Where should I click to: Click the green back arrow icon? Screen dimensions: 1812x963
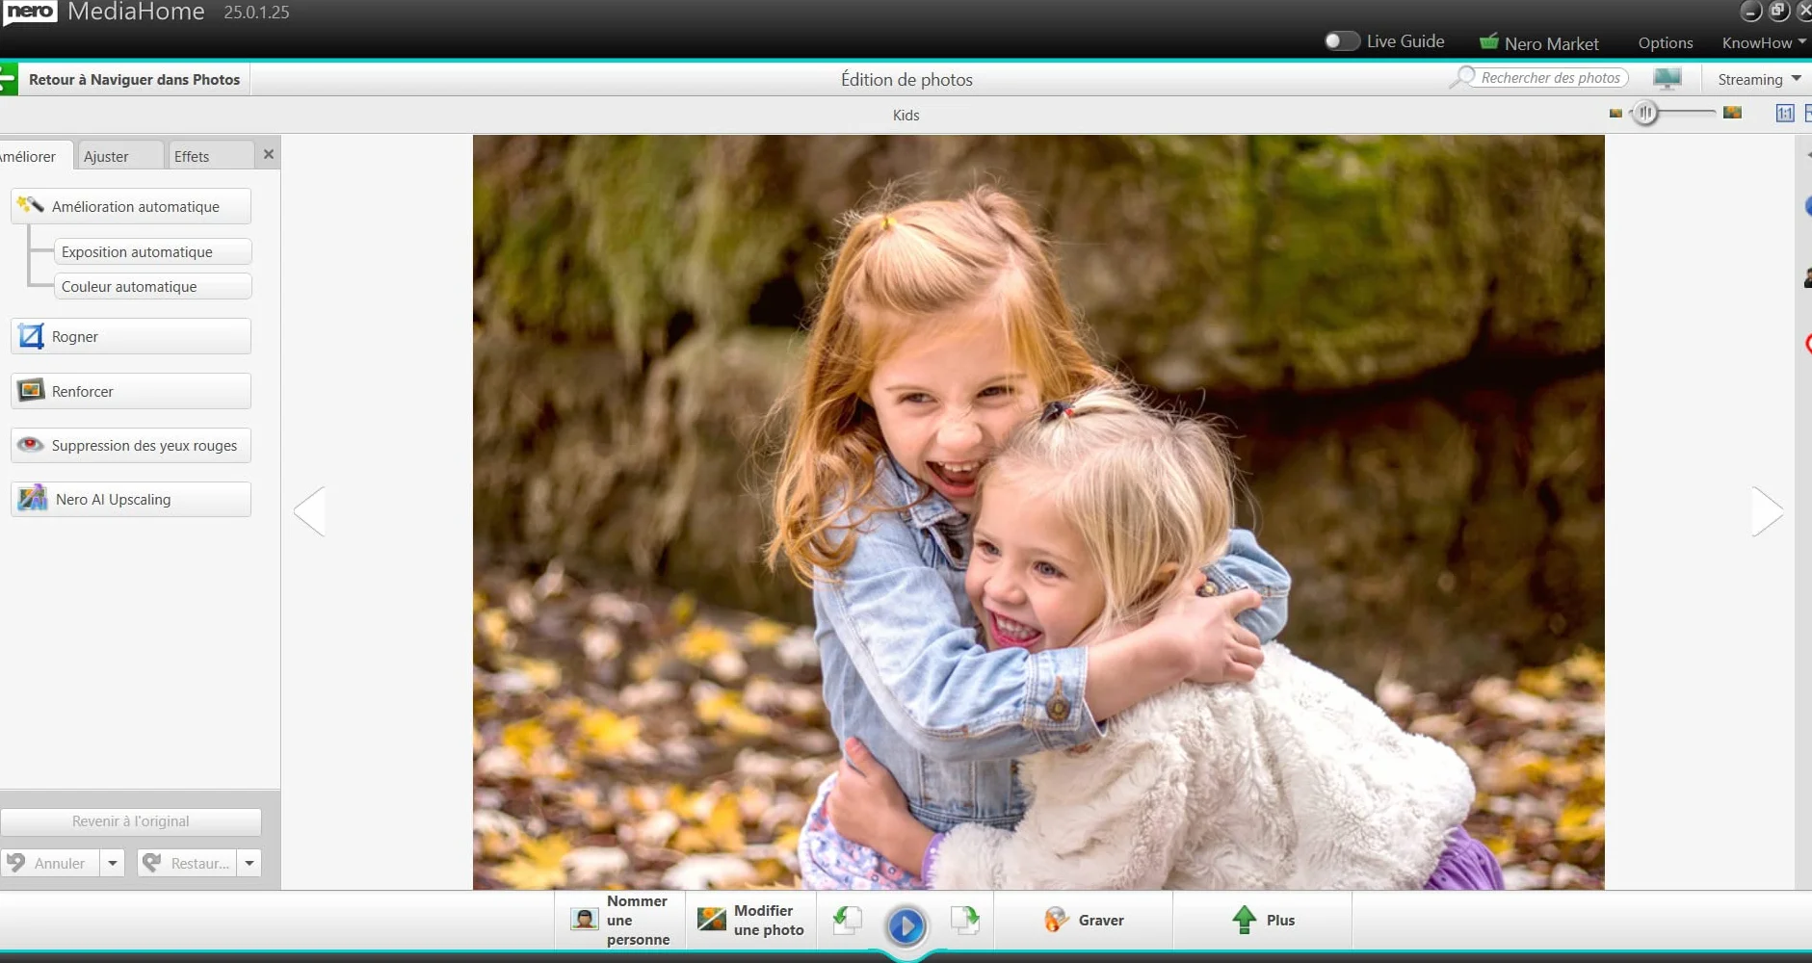click(8, 79)
